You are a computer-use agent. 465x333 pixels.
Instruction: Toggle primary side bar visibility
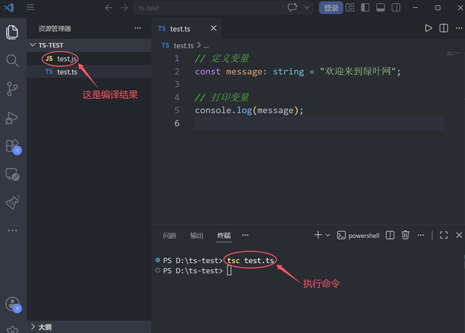tap(365, 8)
